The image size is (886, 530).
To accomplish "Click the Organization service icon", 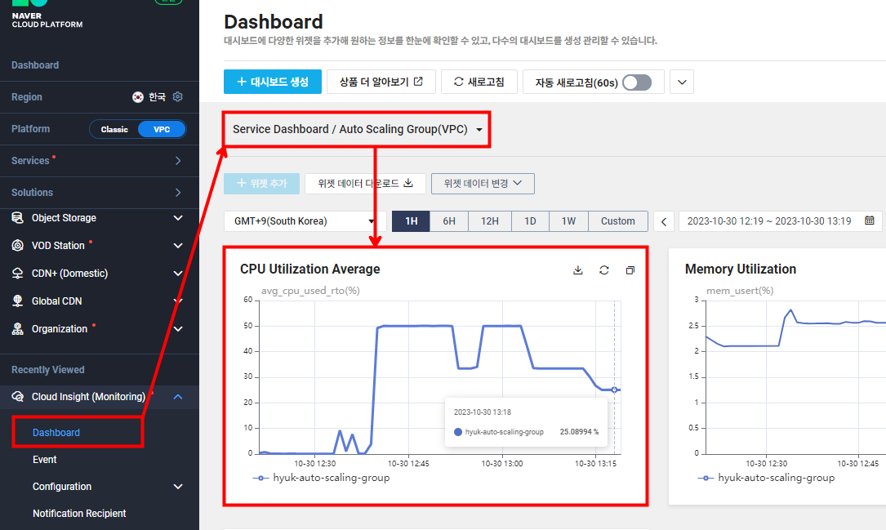I will (x=17, y=329).
